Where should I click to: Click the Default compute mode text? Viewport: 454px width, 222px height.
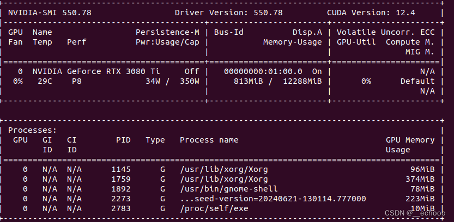(417, 81)
